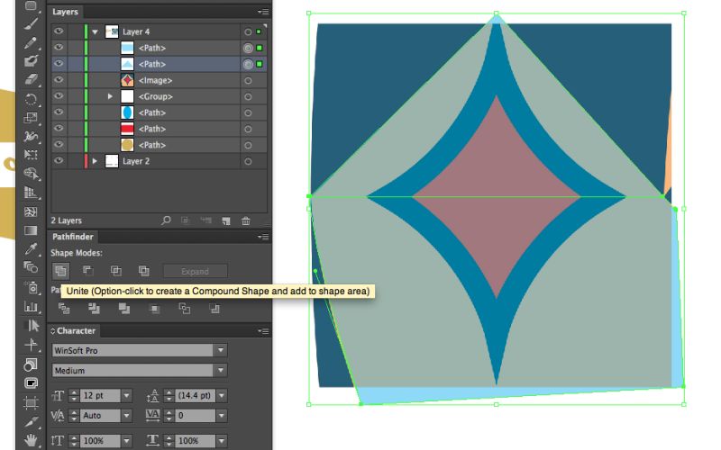Hide the Group sublayer
The image size is (721, 450).
pyautogui.click(x=59, y=96)
